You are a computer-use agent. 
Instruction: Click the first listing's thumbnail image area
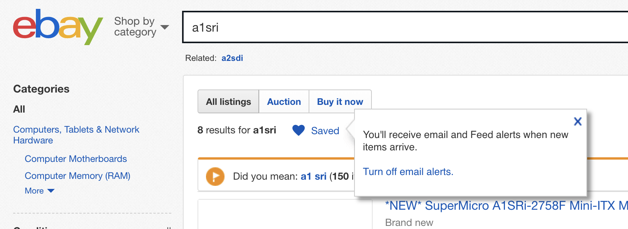[x=285, y=214]
